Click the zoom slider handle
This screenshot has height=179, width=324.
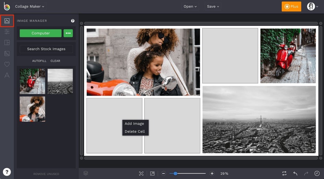click(175, 174)
